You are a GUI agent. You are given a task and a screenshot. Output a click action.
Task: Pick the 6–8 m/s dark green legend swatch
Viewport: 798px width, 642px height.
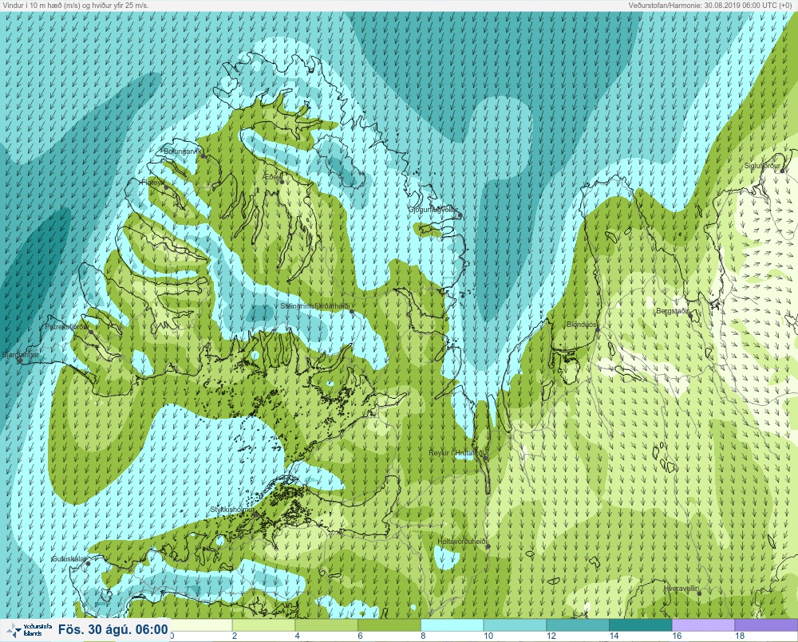389,624
